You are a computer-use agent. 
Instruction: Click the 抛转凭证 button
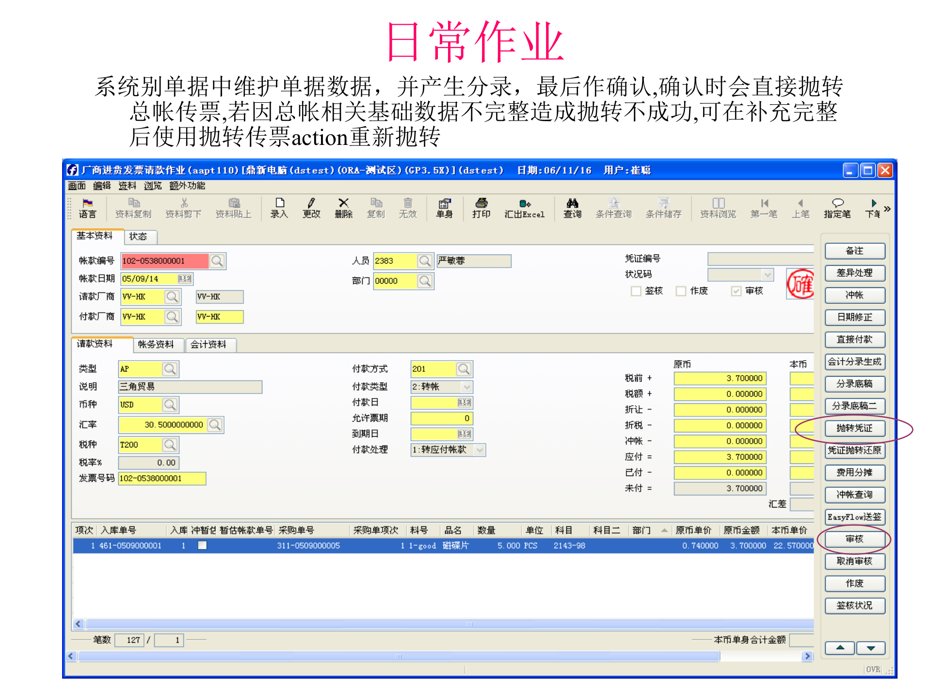pos(855,428)
